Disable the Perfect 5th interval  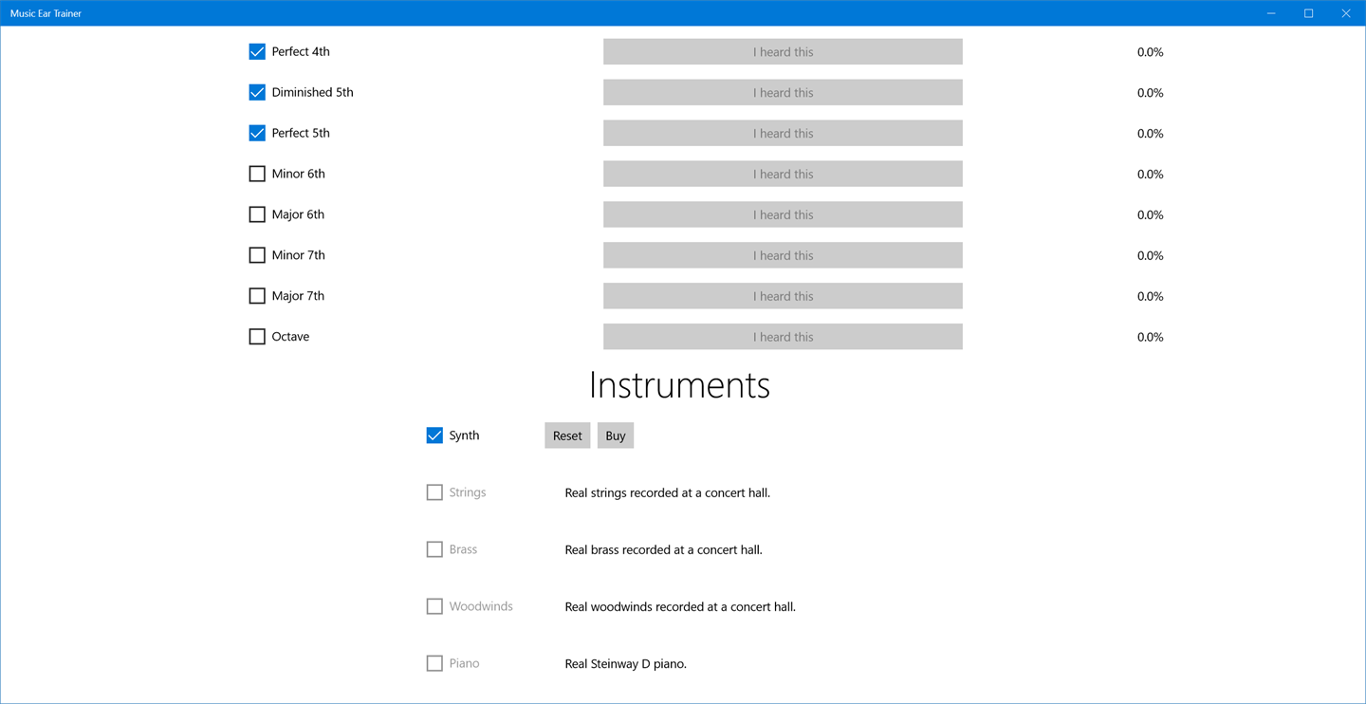click(257, 134)
